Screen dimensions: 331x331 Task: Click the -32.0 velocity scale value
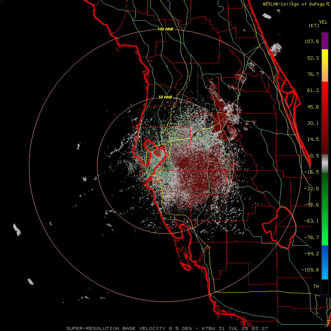pyautogui.click(x=312, y=189)
